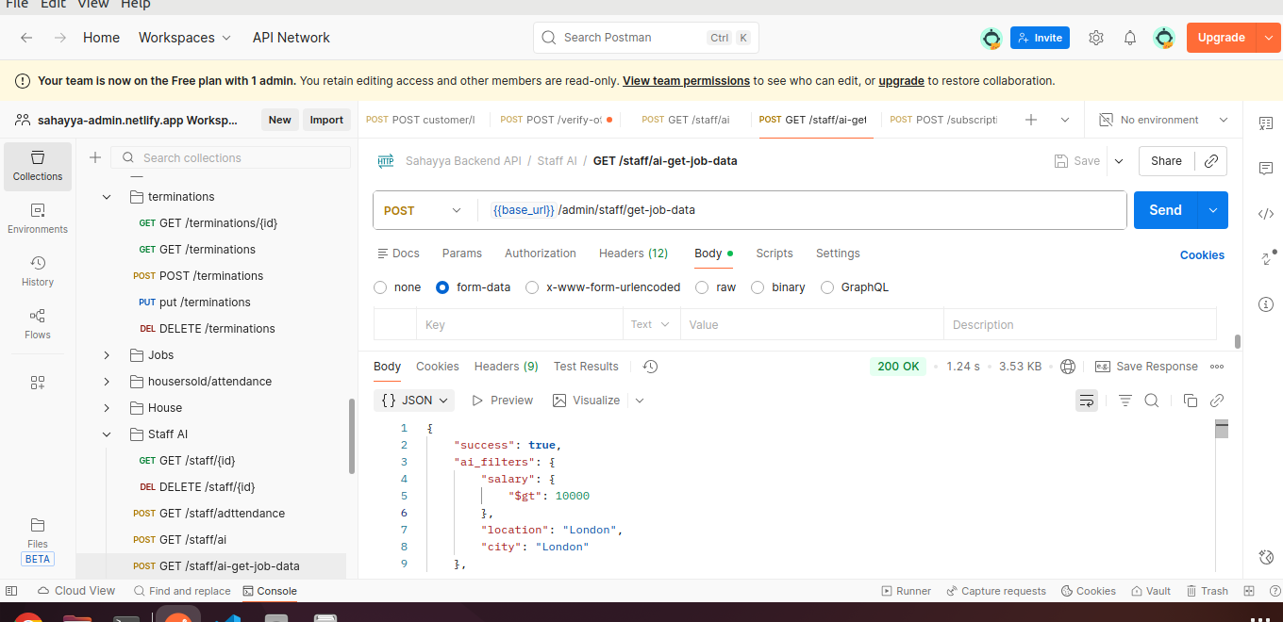Open the POST method dropdown

point(423,210)
